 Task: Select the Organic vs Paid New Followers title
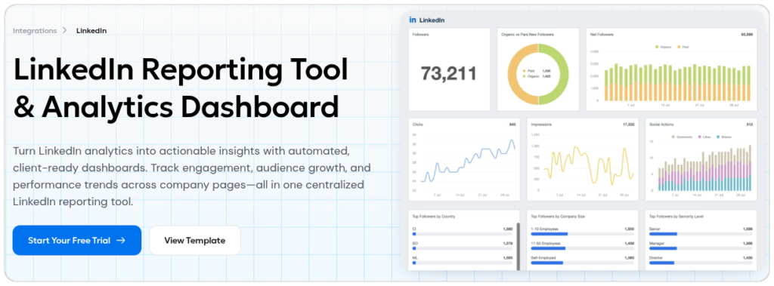527,35
